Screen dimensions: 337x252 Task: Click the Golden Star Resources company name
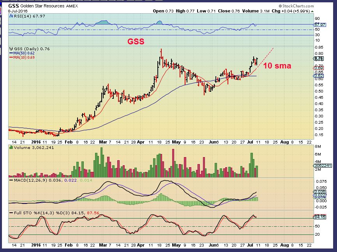tap(42, 6)
